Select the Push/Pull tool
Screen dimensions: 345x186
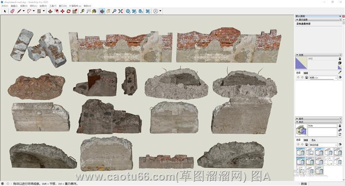50,11
